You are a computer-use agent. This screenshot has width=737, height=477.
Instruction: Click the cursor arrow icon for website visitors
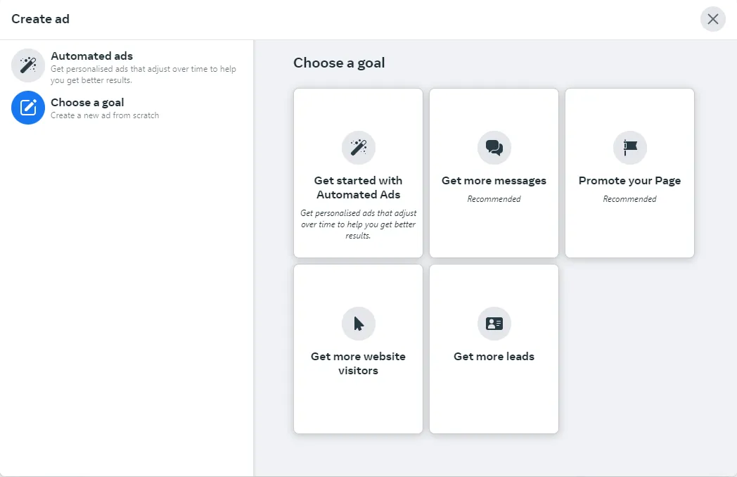[x=358, y=324]
